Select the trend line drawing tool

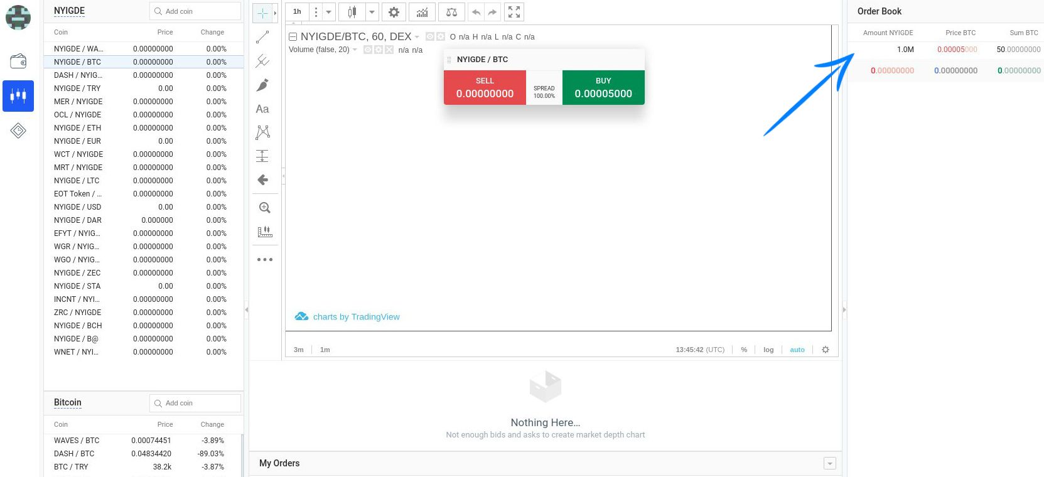click(x=262, y=37)
